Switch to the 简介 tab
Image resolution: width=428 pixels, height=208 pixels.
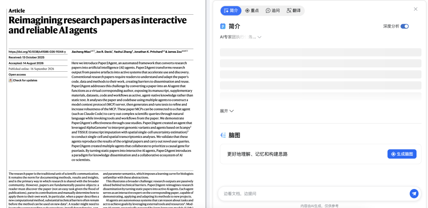point(231,11)
